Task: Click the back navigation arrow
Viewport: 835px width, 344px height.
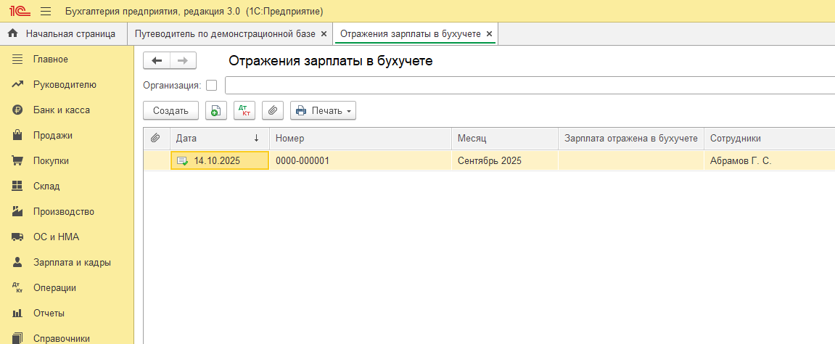Action: 157,61
